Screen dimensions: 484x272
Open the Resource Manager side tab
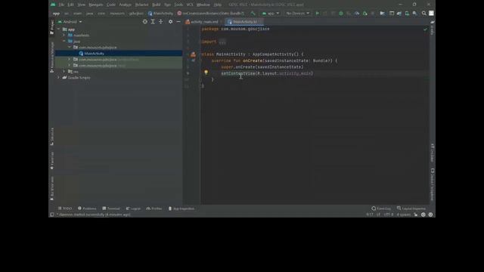point(52,57)
